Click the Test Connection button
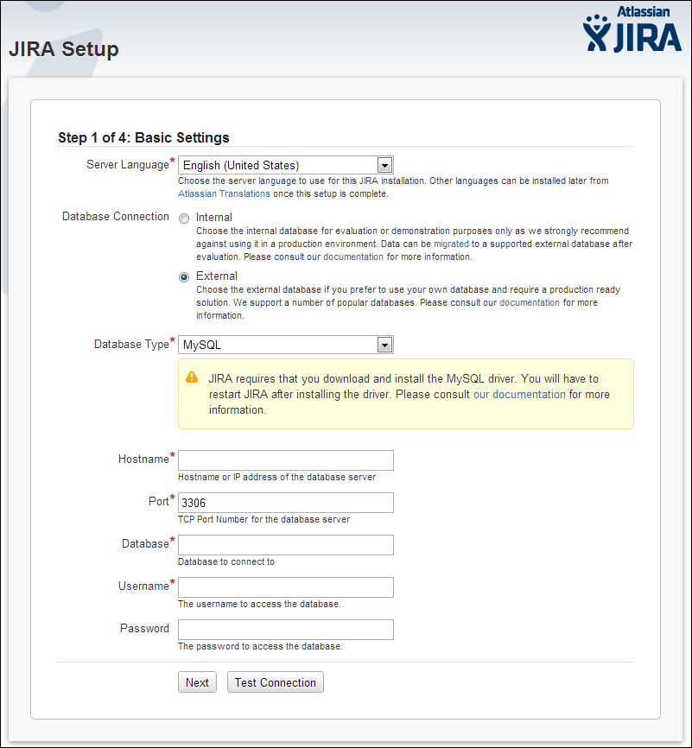 pos(276,682)
